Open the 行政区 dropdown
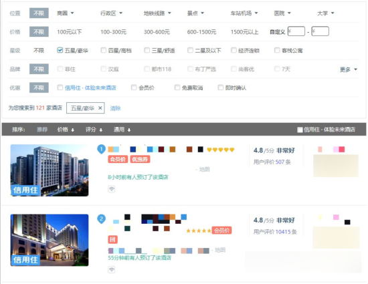 [x=111, y=13]
